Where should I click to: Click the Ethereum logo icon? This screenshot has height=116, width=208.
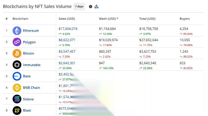pyautogui.click(x=17, y=31)
